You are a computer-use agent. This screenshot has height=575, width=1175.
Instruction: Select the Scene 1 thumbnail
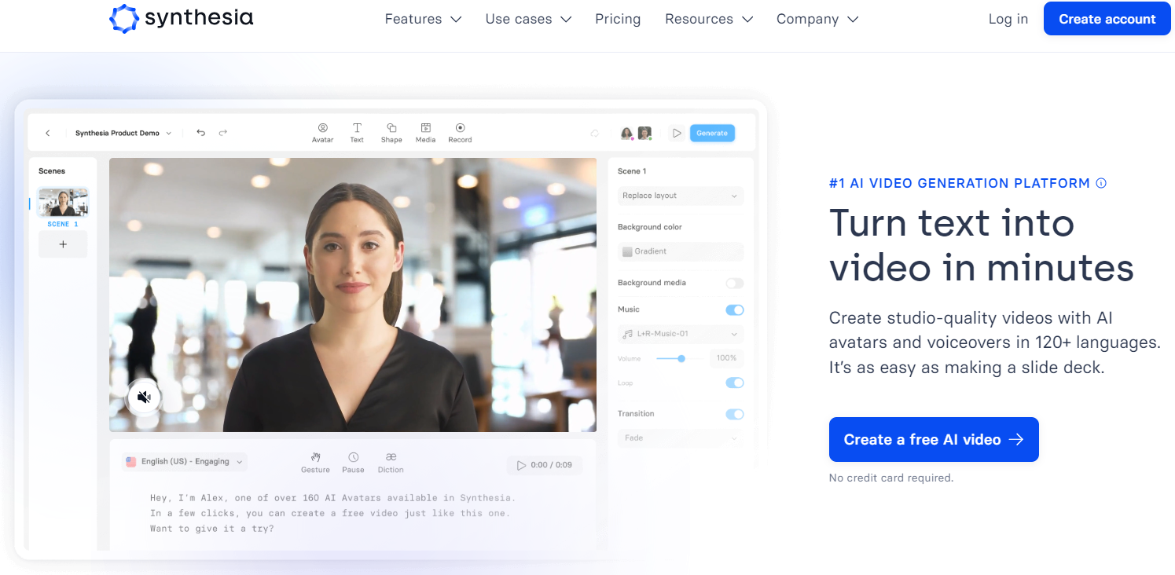[63, 203]
